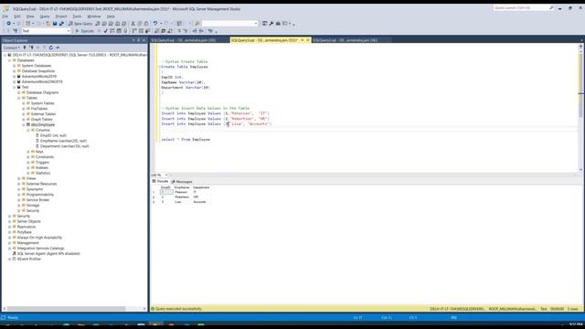The width and height of the screenshot is (585, 329).
Task: Click the New Query toolbar button
Action: click(80, 24)
